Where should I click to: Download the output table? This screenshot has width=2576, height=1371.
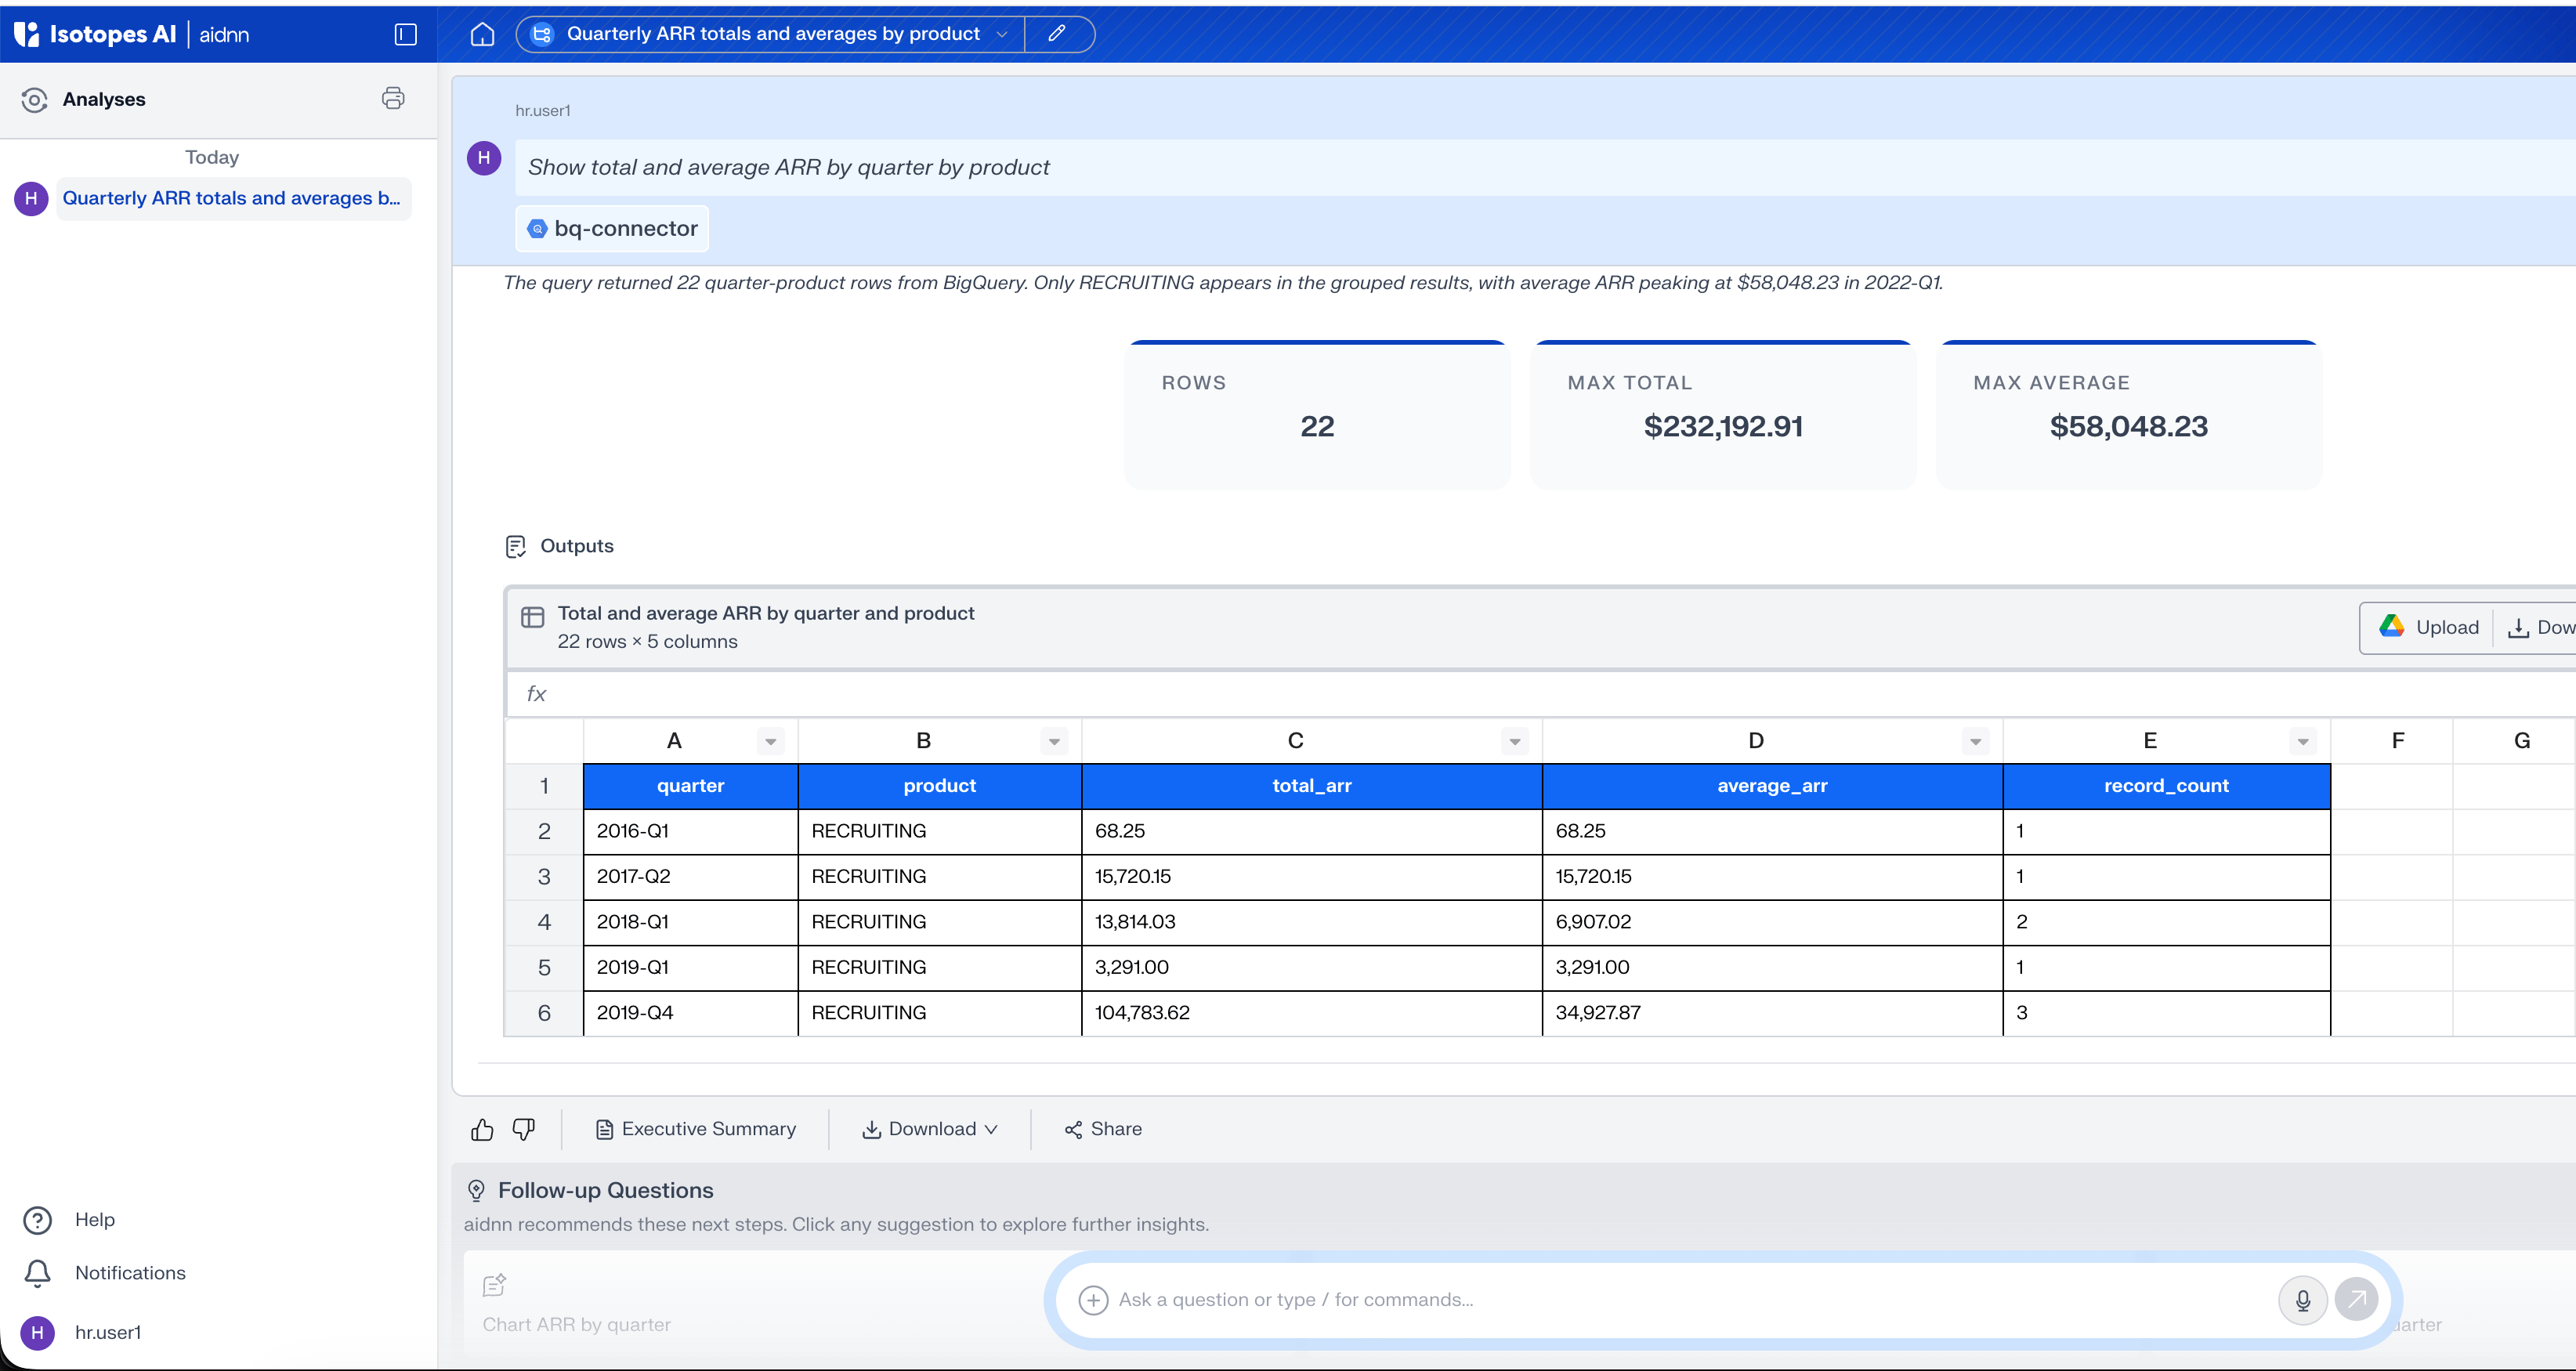(x=2540, y=627)
